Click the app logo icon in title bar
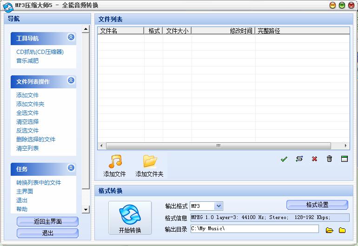The image size is (358, 246). 8,7
